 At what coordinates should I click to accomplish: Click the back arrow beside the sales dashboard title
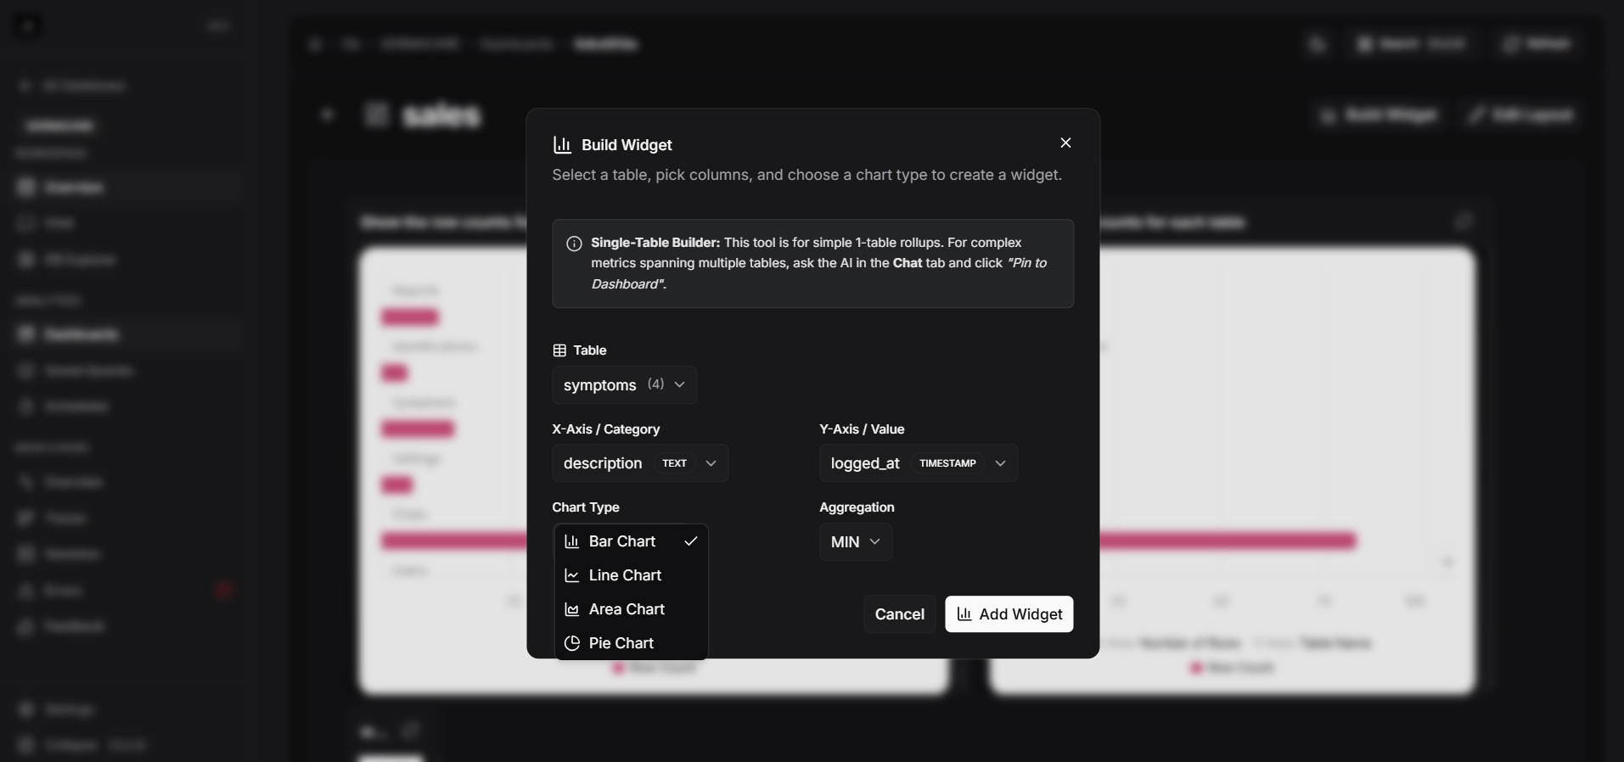point(327,115)
